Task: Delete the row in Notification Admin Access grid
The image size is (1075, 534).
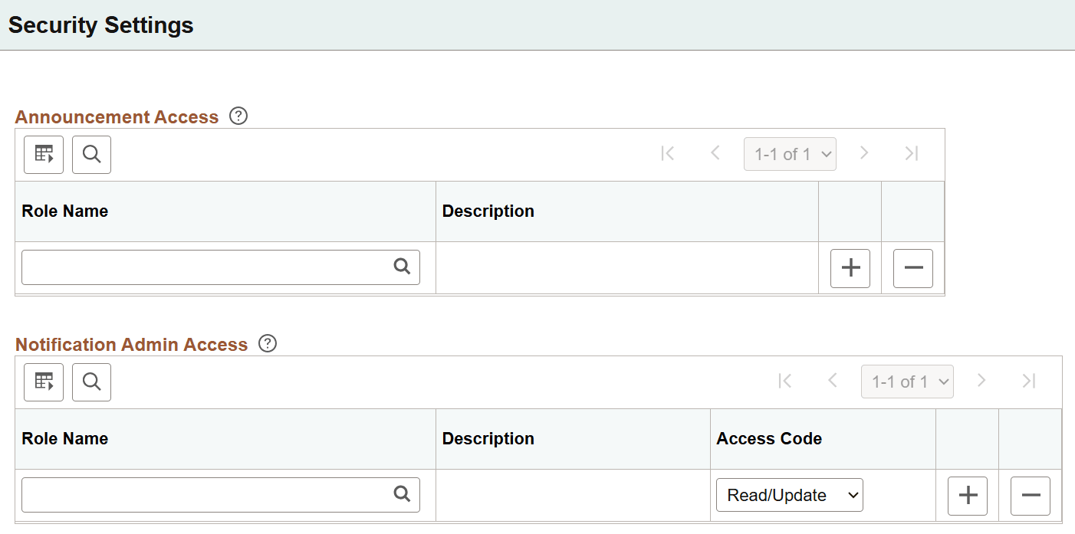Action: click(x=1030, y=496)
